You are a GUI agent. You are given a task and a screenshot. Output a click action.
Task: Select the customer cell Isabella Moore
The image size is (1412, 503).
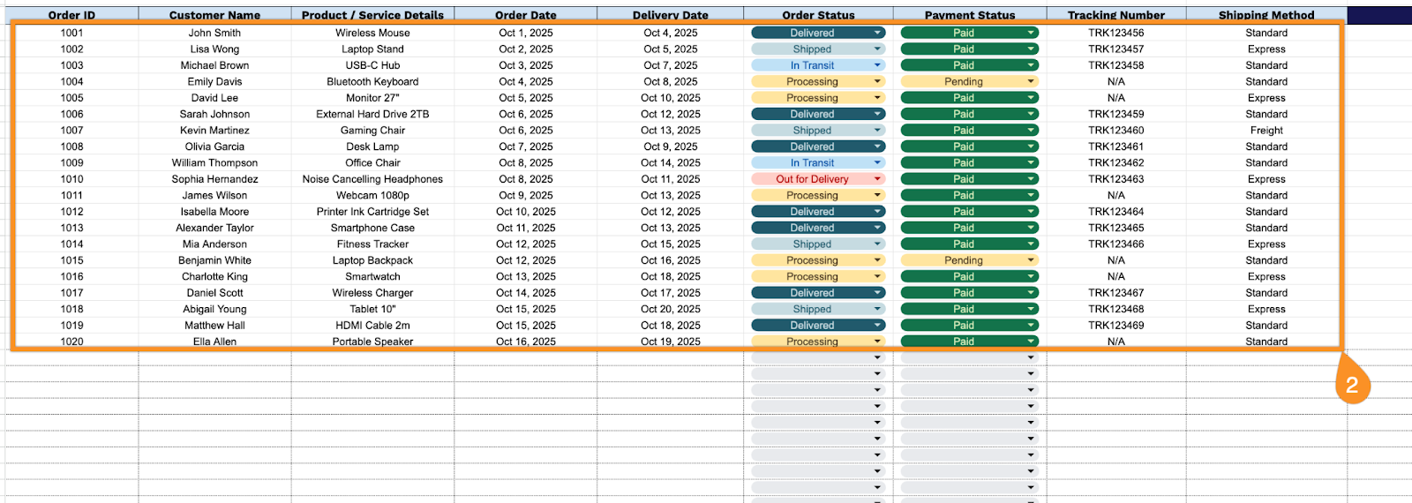pos(214,212)
